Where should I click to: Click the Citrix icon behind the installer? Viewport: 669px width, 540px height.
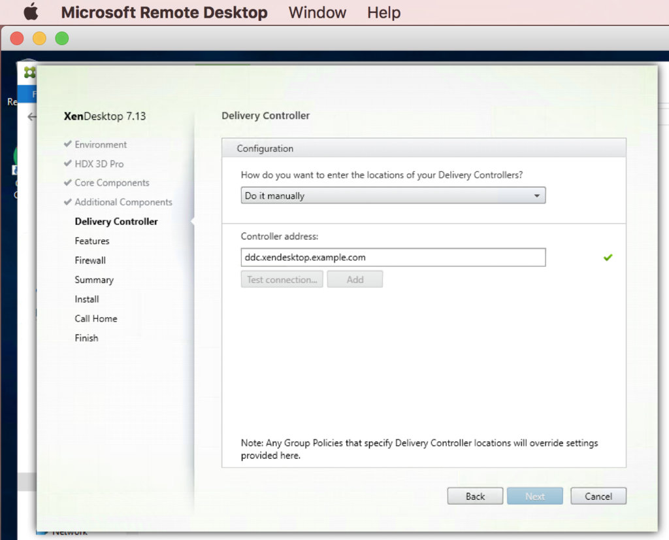[x=29, y=73]
